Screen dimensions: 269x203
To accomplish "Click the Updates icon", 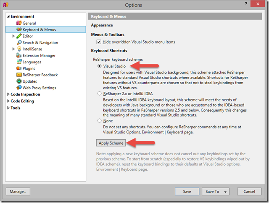I will point(19,81).
